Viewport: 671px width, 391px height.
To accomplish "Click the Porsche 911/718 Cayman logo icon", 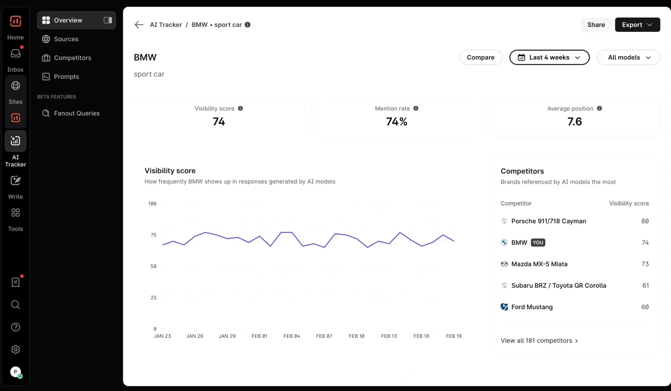I will pyautogui.click(x=504, y=221).
